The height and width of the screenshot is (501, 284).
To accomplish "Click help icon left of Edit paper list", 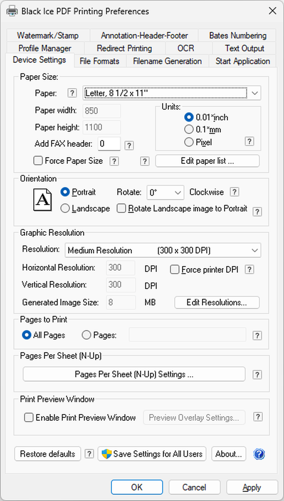I will (x=144, y=161).
